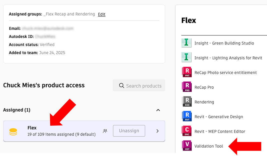
Task: Click the ReCap Photo product icon
Action: 187,72
